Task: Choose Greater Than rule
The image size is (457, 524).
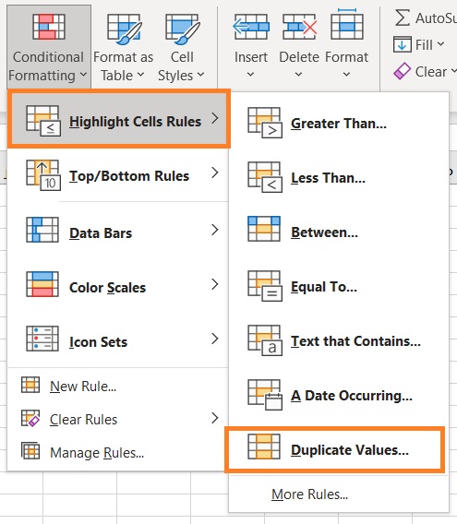Action: click(x=338, y=124)
